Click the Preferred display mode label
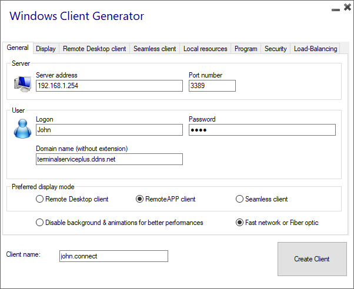Image resolution: width=354 pixels, height=289 pixels. (x=43, y=187)
